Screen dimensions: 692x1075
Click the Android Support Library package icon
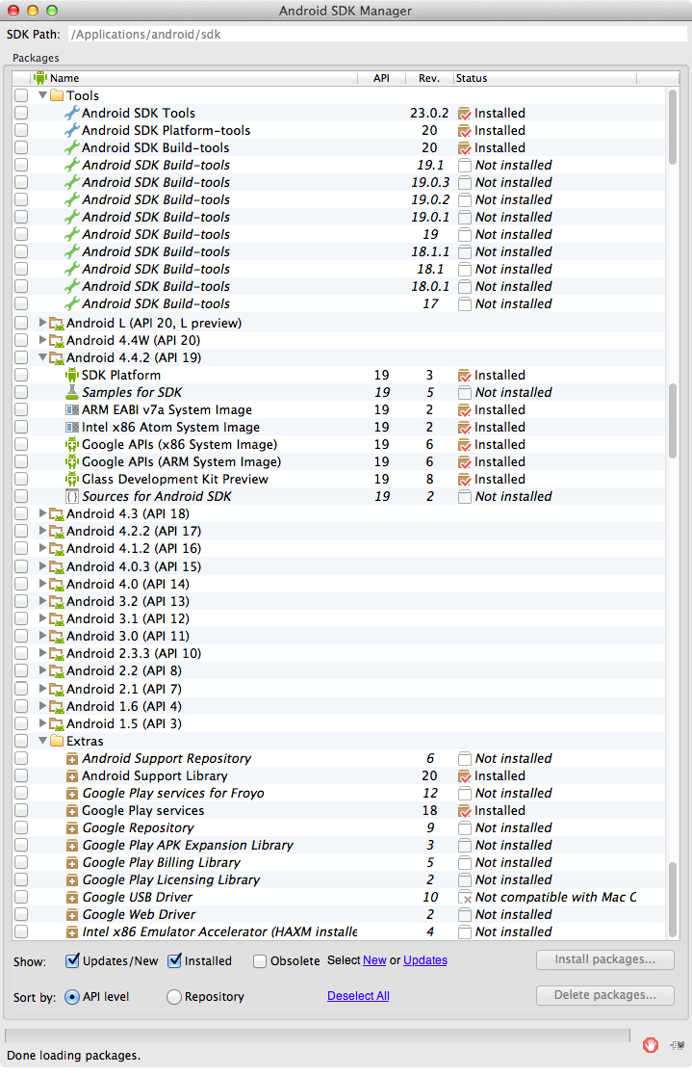pyautogui.click(x=72, y=776)
